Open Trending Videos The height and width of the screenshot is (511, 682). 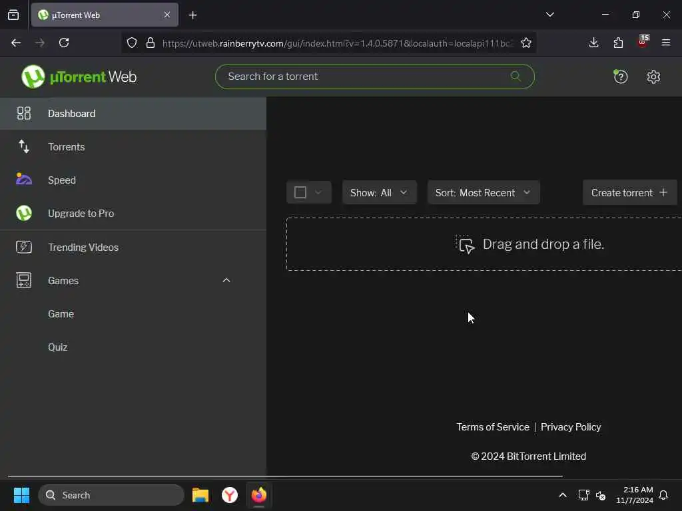[133, 248]
